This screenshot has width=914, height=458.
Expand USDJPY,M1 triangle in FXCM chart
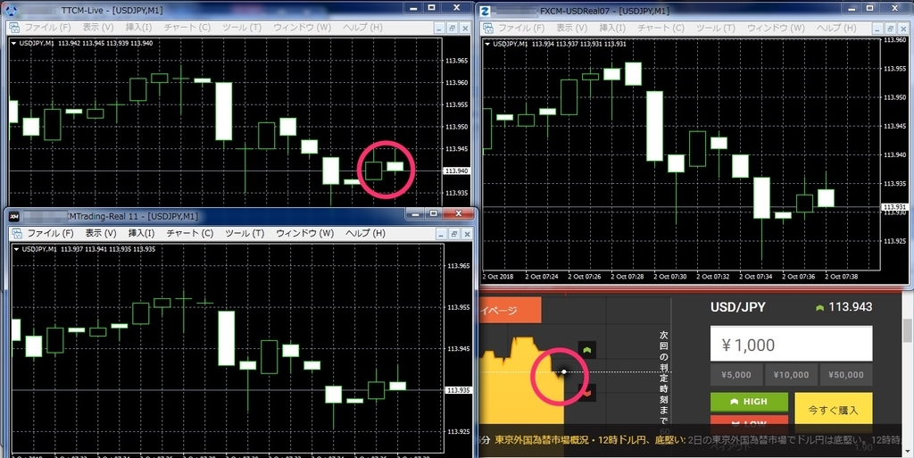pyautogui.click(x=488, y=44)
